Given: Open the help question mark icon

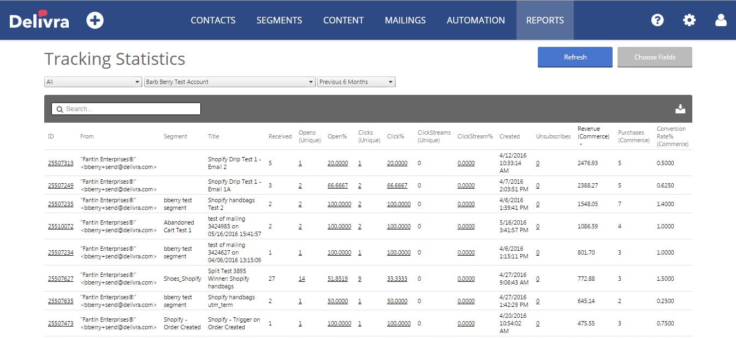Looking at the screenshot, I should coord(657,20).
